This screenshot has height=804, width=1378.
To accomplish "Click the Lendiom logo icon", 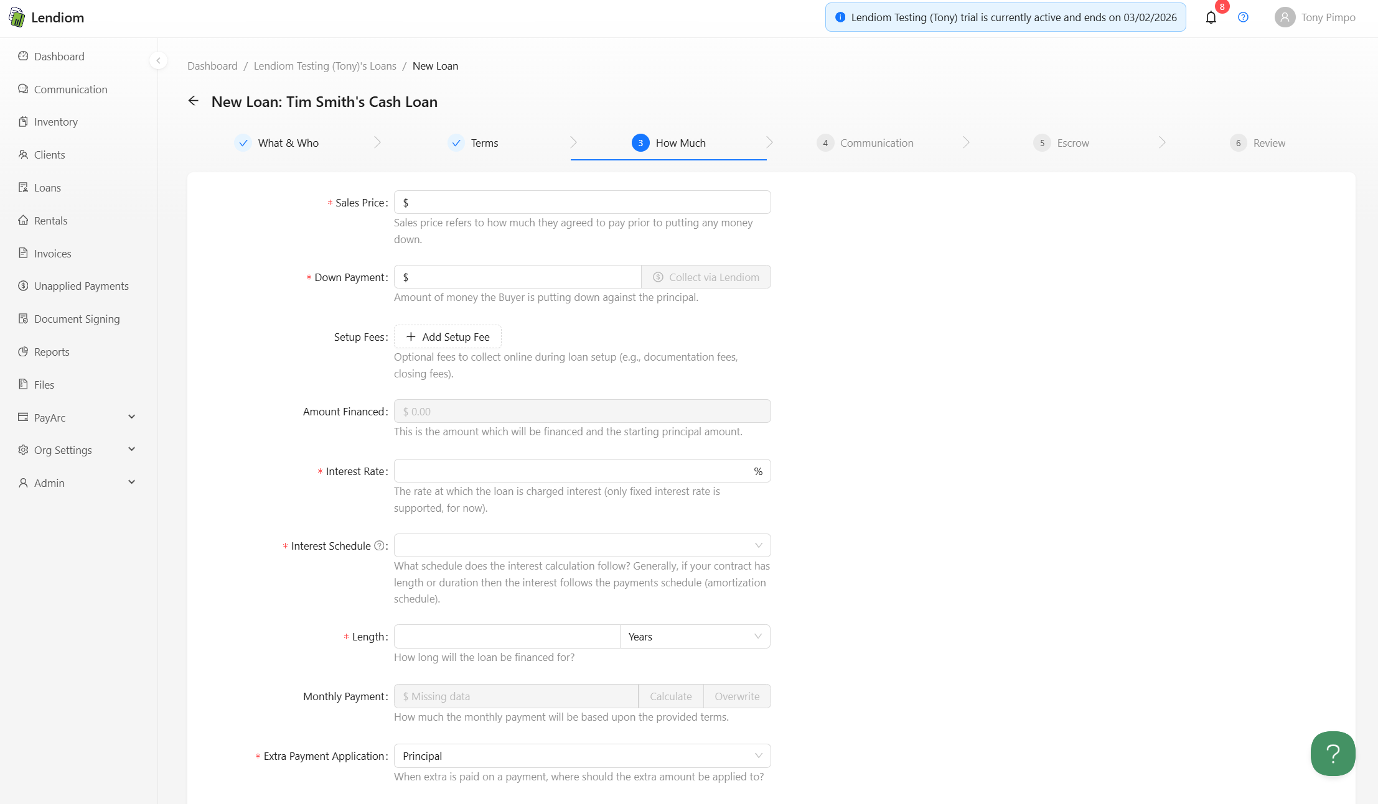I will point(17,17).
